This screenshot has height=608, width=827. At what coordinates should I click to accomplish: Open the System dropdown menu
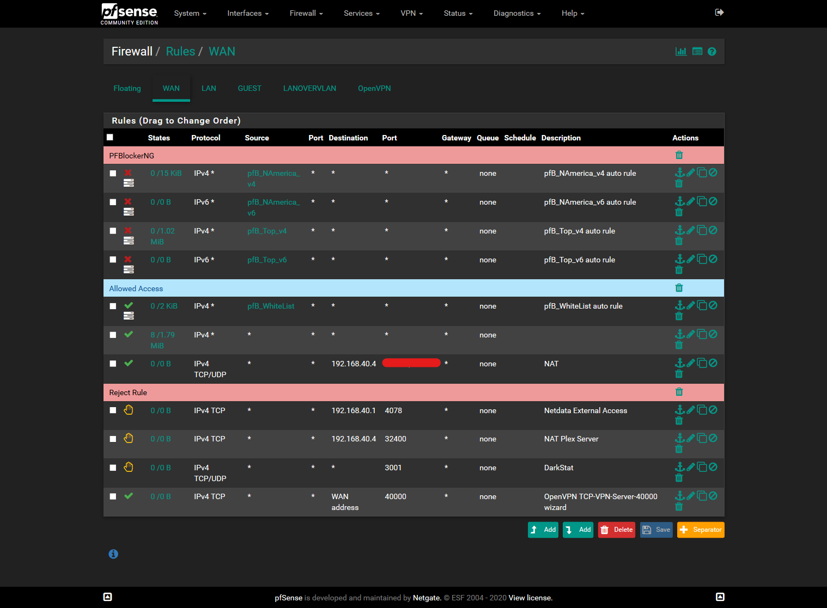click(x=190, y=13)
